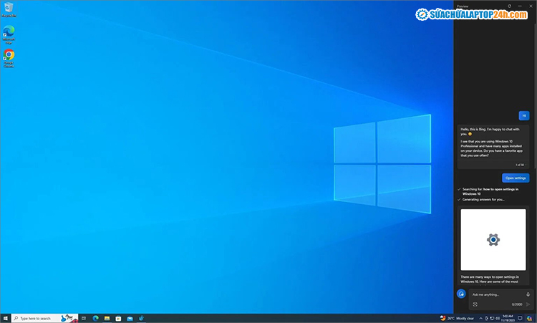Click the 'Open settings' chat bubble

(x=516, y=178)
